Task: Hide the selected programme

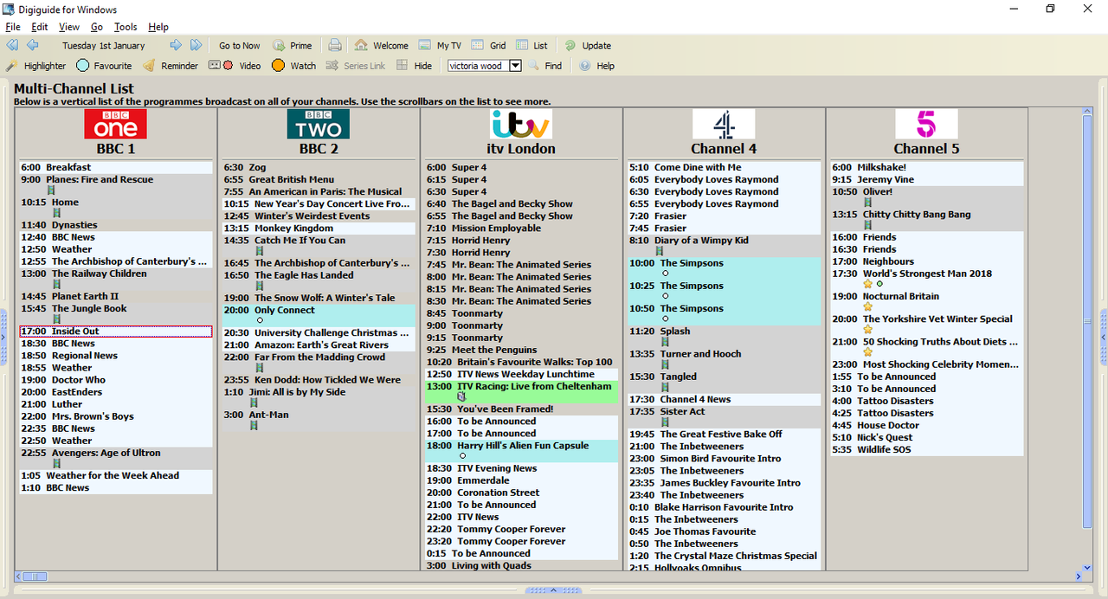Action: tap(414, 66)
